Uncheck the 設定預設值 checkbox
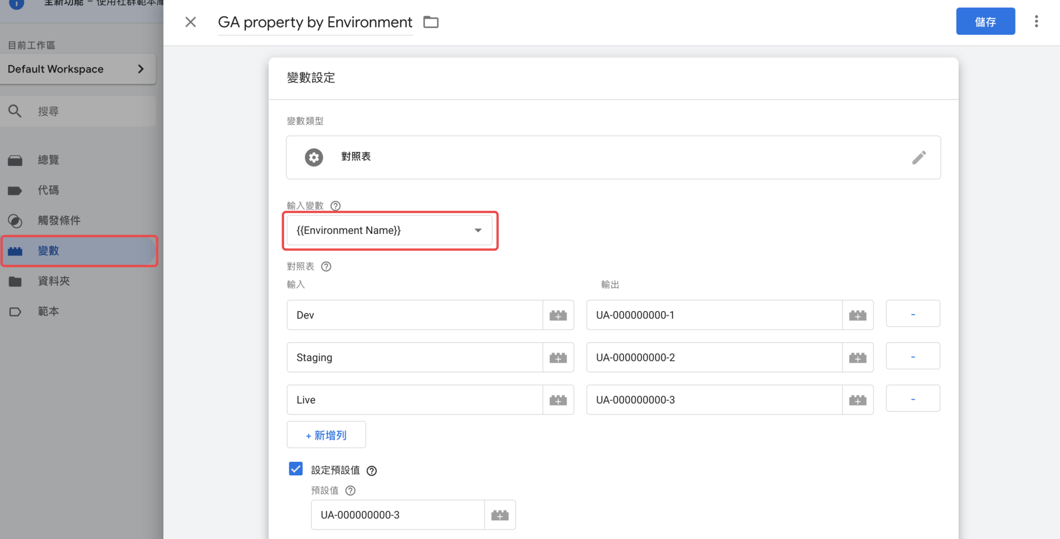Screen dimensions: 1060x539 (x=296, y=469)
